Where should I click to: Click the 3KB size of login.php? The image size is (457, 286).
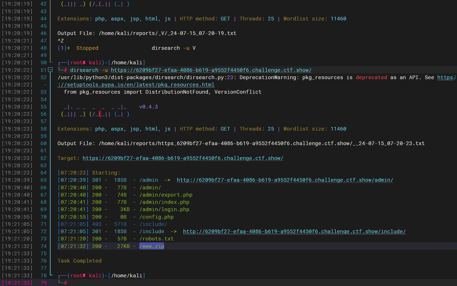click(125, 209)
